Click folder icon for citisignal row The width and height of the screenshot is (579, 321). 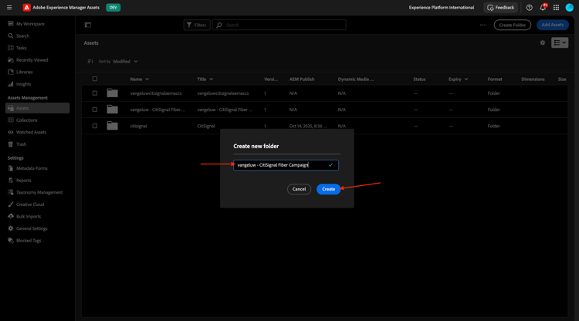click(x=112, y=126)
